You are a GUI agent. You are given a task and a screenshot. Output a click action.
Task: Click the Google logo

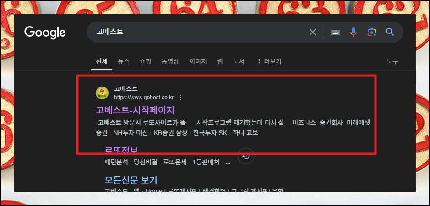[45, 33]
